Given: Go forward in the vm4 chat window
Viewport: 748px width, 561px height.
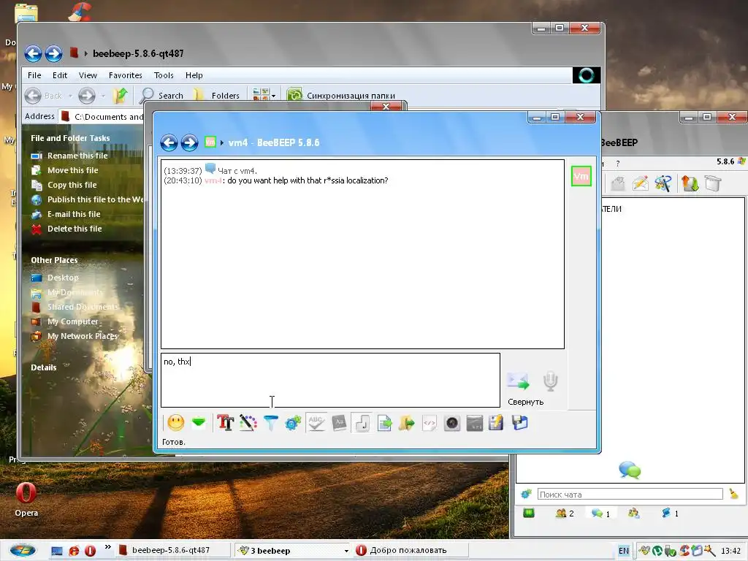Looking at the screenshot, I should pyautogui.click(x=189, y=142).
